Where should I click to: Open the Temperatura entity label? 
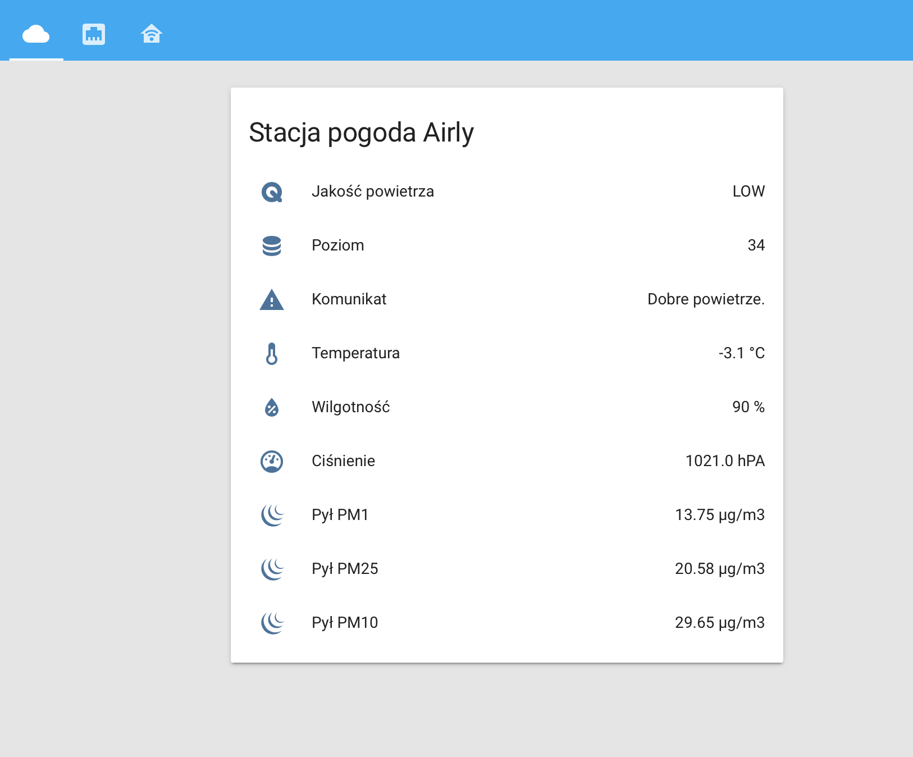coord(356,353)
